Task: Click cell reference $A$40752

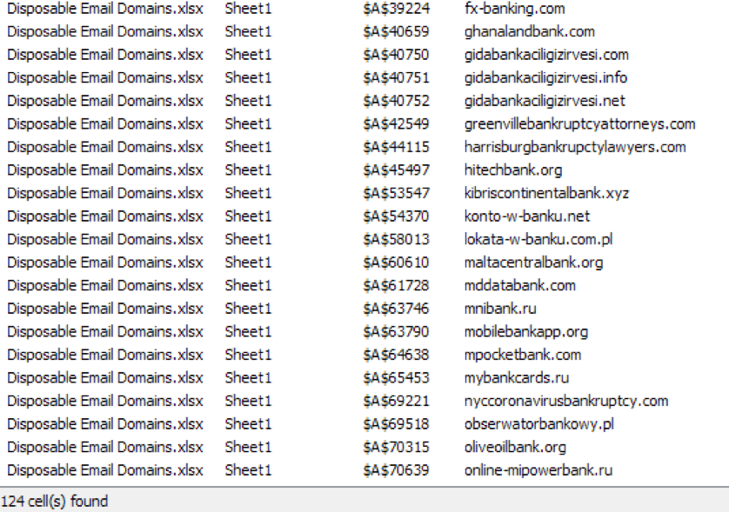Action: coord(396,101)
